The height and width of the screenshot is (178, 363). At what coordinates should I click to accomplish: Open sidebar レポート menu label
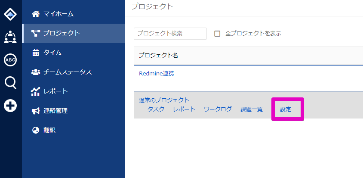coord(55,91)
